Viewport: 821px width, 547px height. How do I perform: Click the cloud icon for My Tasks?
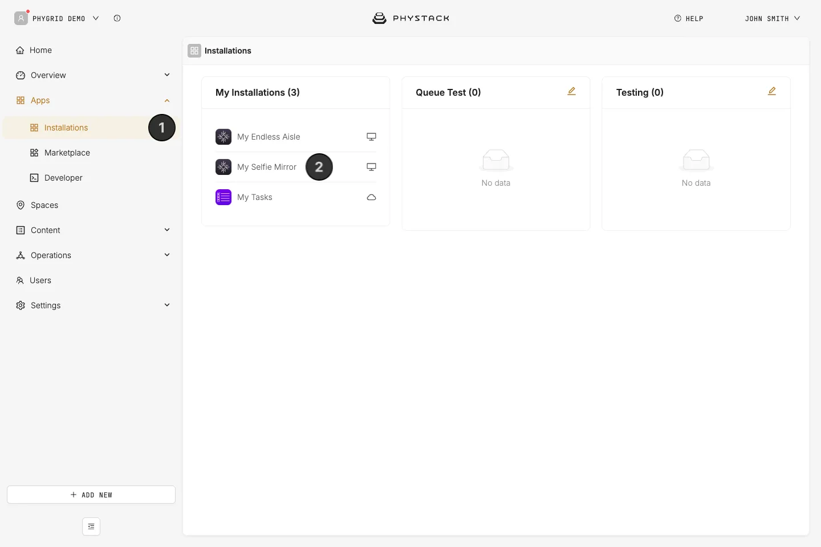pyautogui.click(x=371, y=197)
